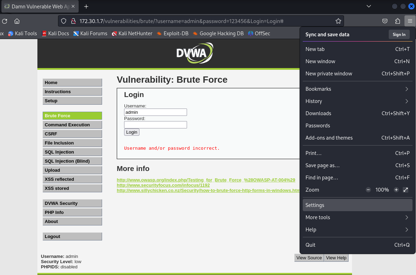Click the DVWA logo
Viewport: 416px width, 275px height.
click(x=195, y=53)
